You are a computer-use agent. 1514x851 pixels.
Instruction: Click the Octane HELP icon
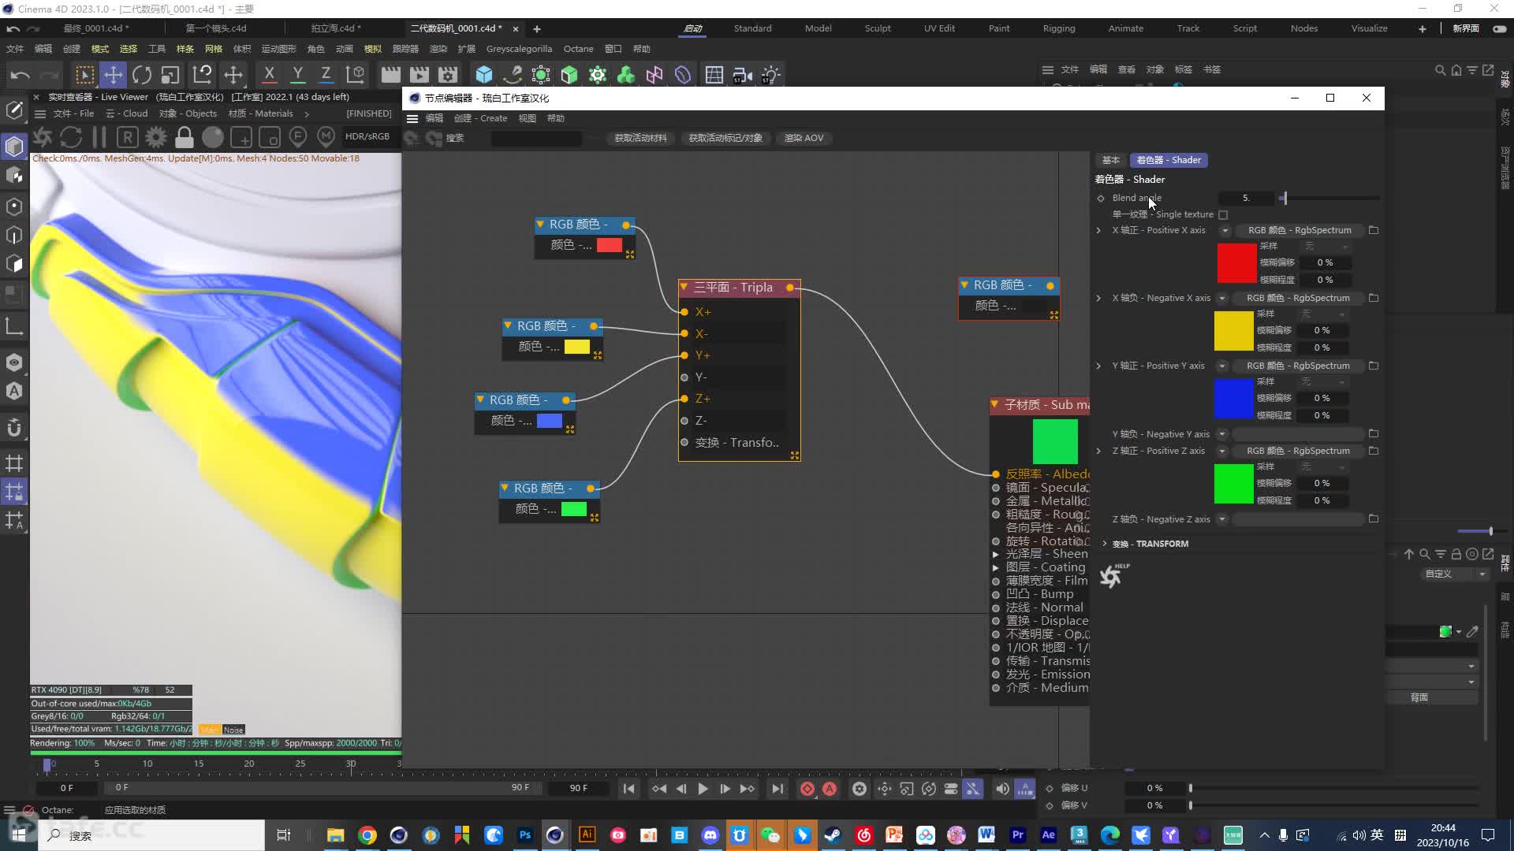[x=1113, y=576]
